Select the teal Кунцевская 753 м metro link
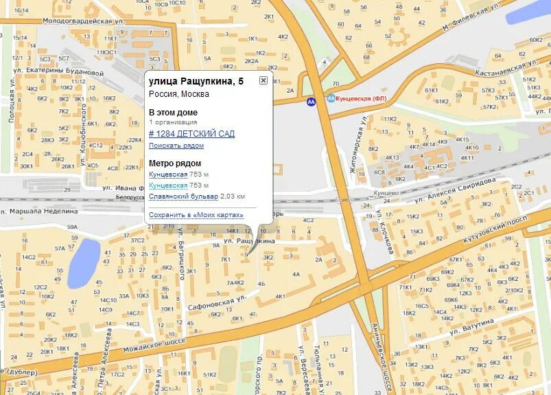This screenshot has width=551, height=395. point(168,185)
